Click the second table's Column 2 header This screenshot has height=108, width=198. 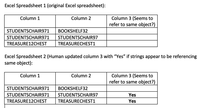(81, 78)
